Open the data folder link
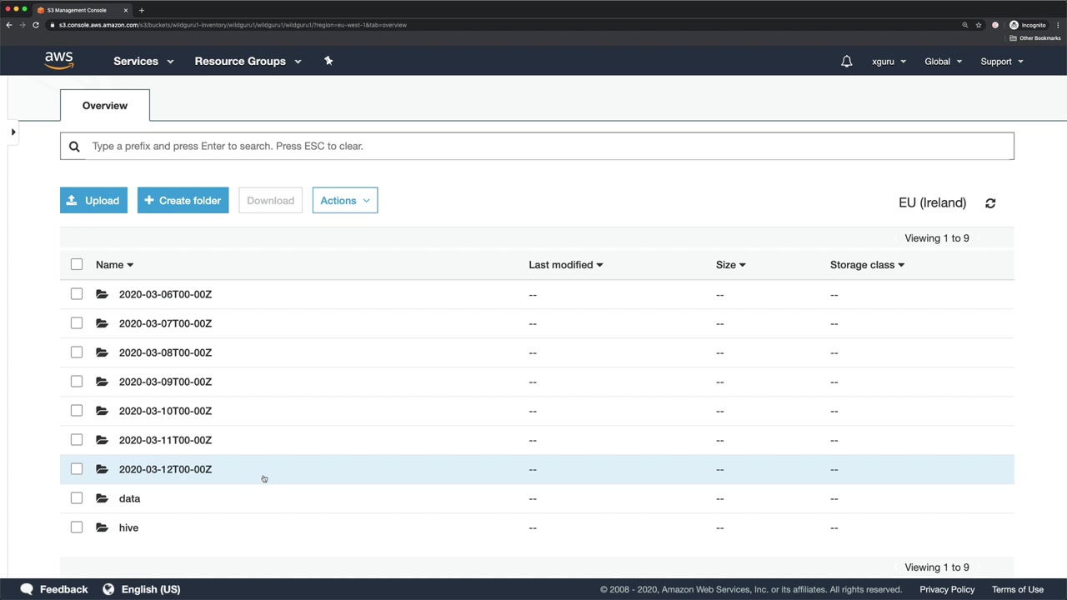 point(129,498)
